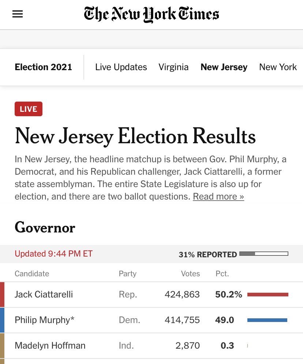Click Jack Ciattarelli's red percentage bar
303x364 pixels.
tap(268, 295)
